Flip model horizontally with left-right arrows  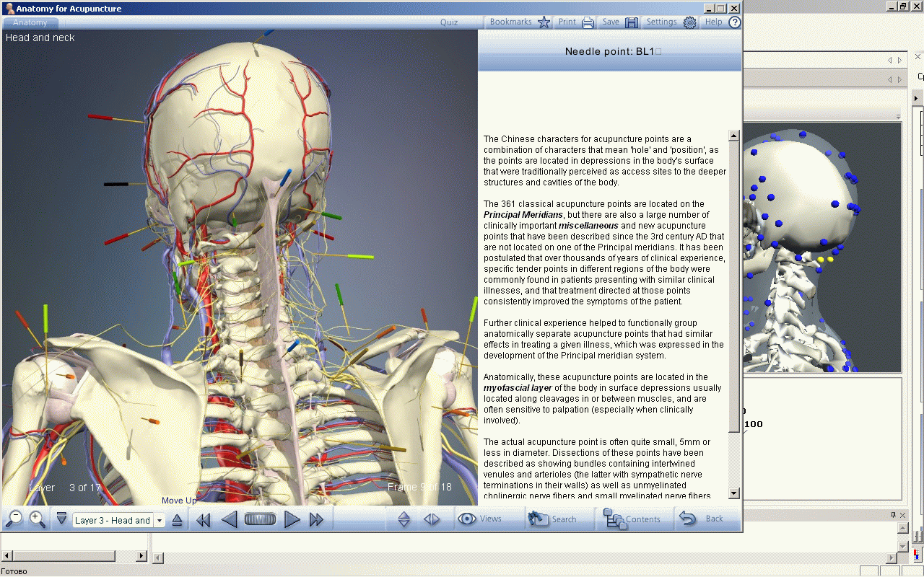(x=432, y=519)
